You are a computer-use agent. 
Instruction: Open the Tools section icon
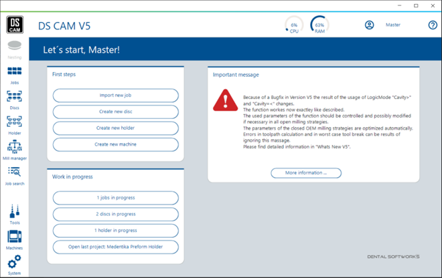[14, 212]
